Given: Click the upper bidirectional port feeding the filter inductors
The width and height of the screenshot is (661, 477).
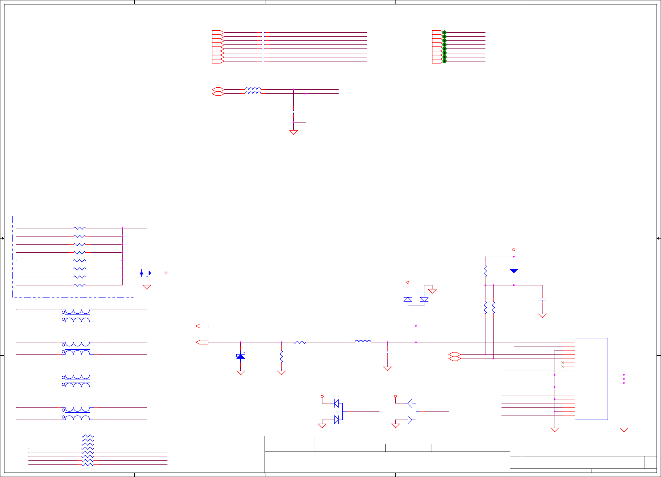Looking at the screenshot, I should tap(218, 89).
